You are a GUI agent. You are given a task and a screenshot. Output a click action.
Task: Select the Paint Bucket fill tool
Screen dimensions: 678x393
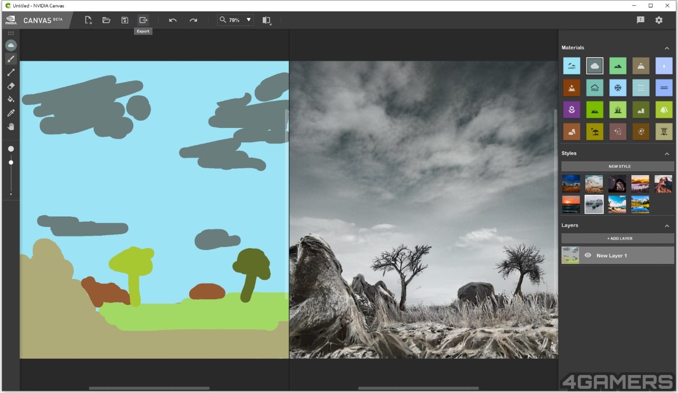coord(11,99)
